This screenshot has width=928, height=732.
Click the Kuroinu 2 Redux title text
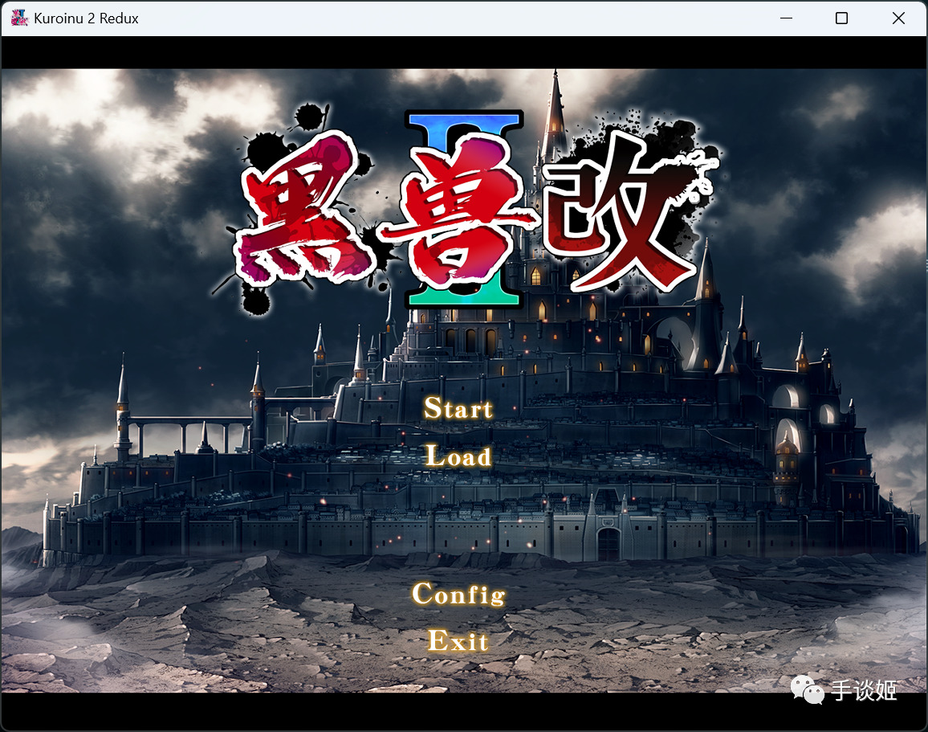(87, 18)
